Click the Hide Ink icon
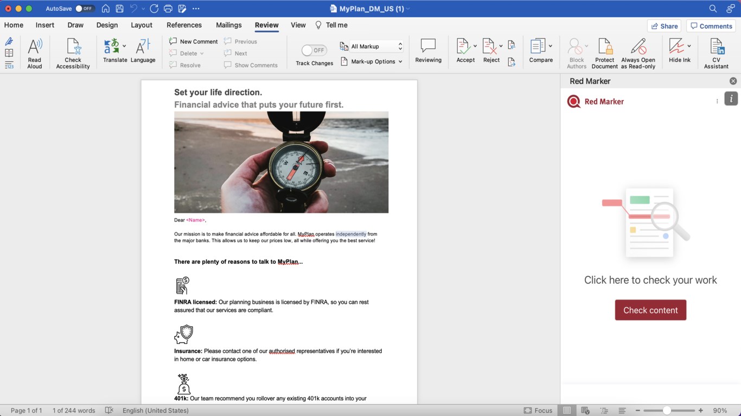 point(676,47)
